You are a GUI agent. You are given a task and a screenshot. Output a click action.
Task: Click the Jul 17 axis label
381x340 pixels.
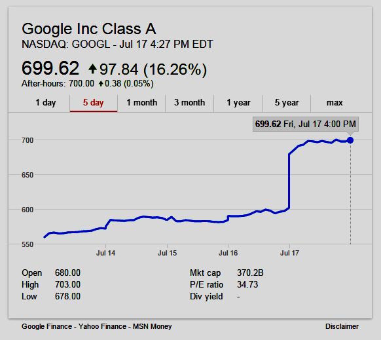289,253
